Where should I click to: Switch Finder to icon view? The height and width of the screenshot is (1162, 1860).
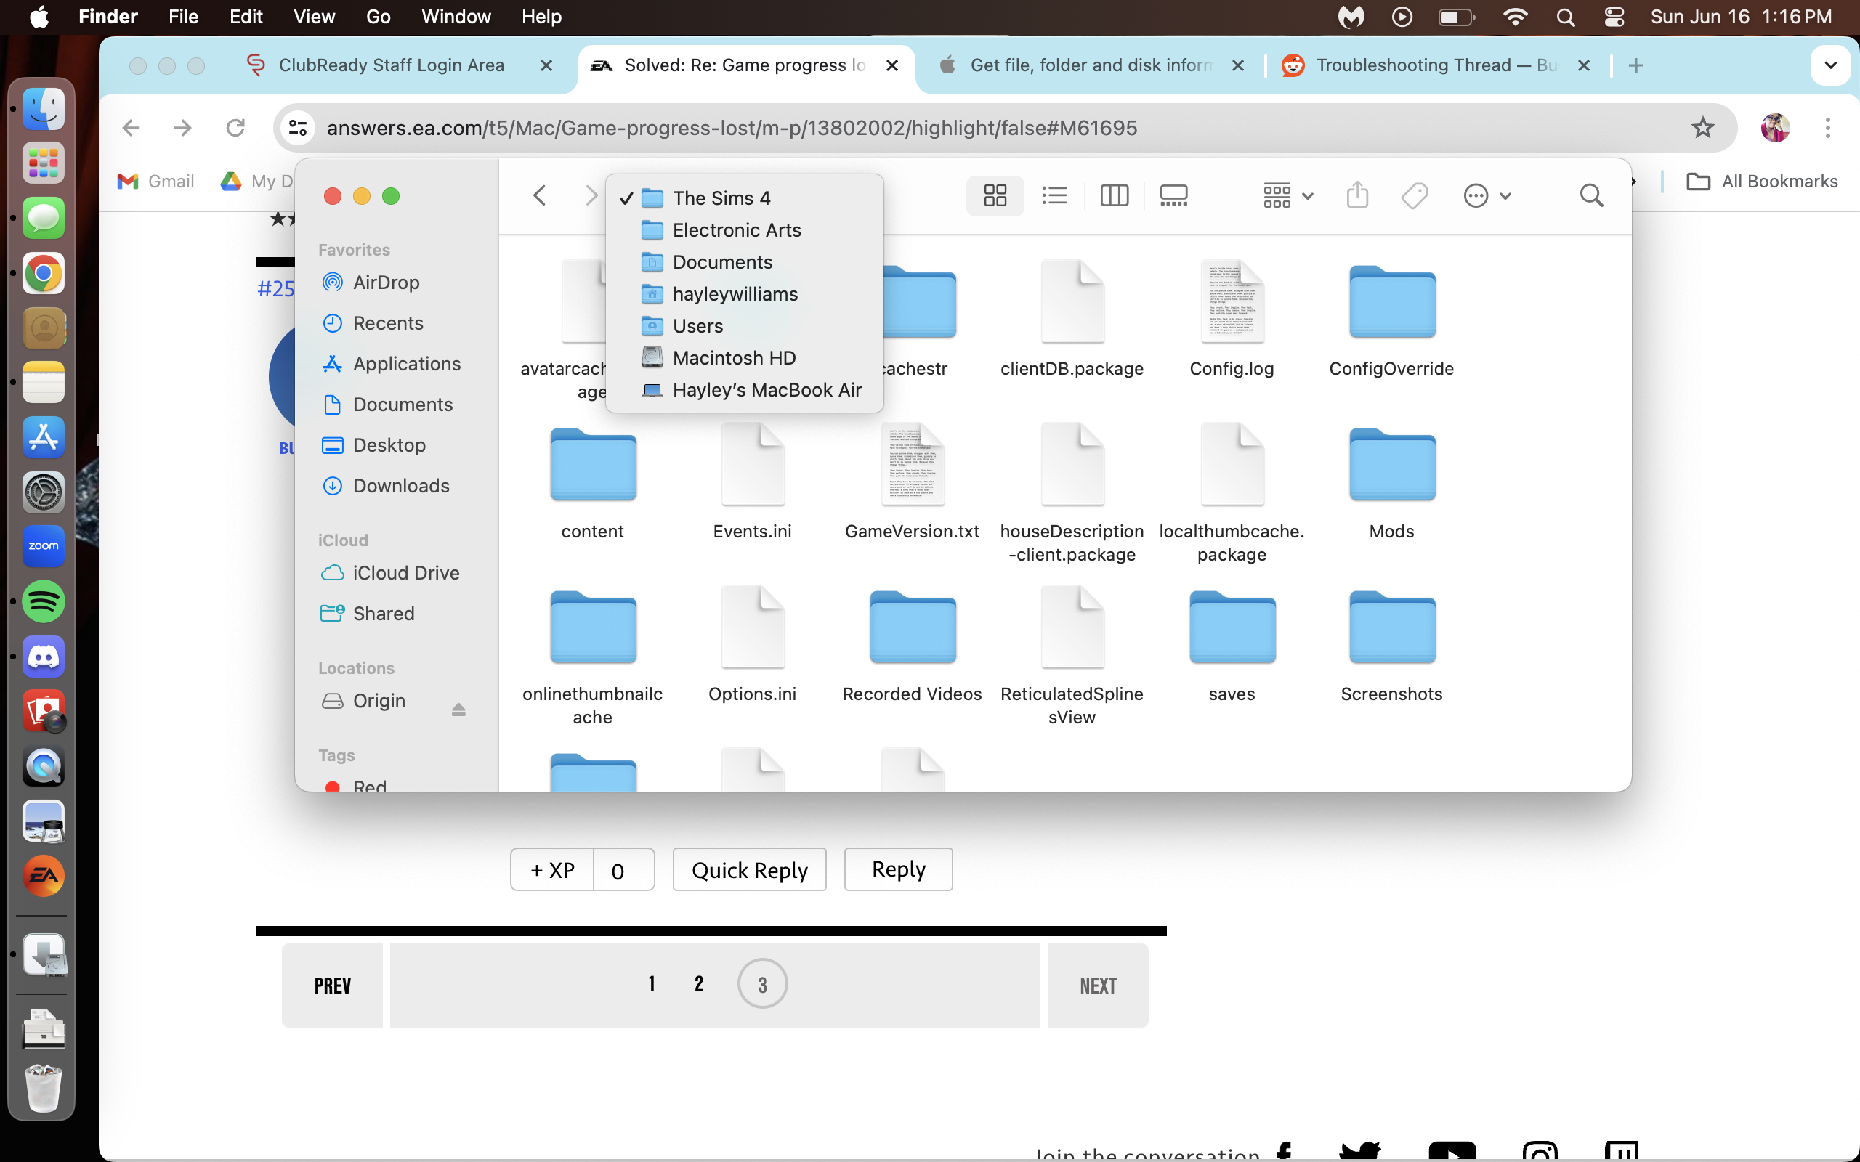pos(995,195)
